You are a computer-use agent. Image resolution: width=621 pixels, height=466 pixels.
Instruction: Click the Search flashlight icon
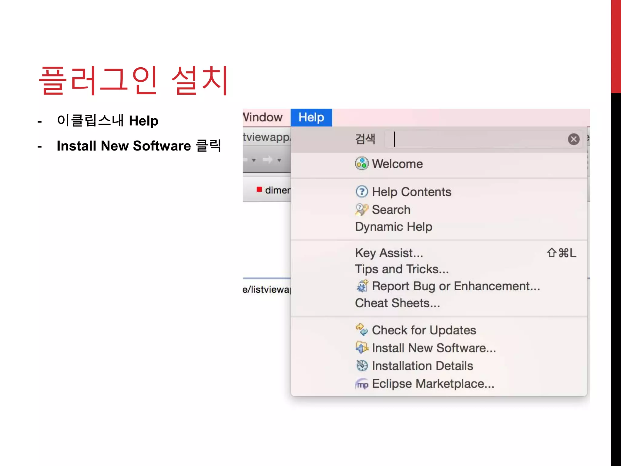[361, 209]
